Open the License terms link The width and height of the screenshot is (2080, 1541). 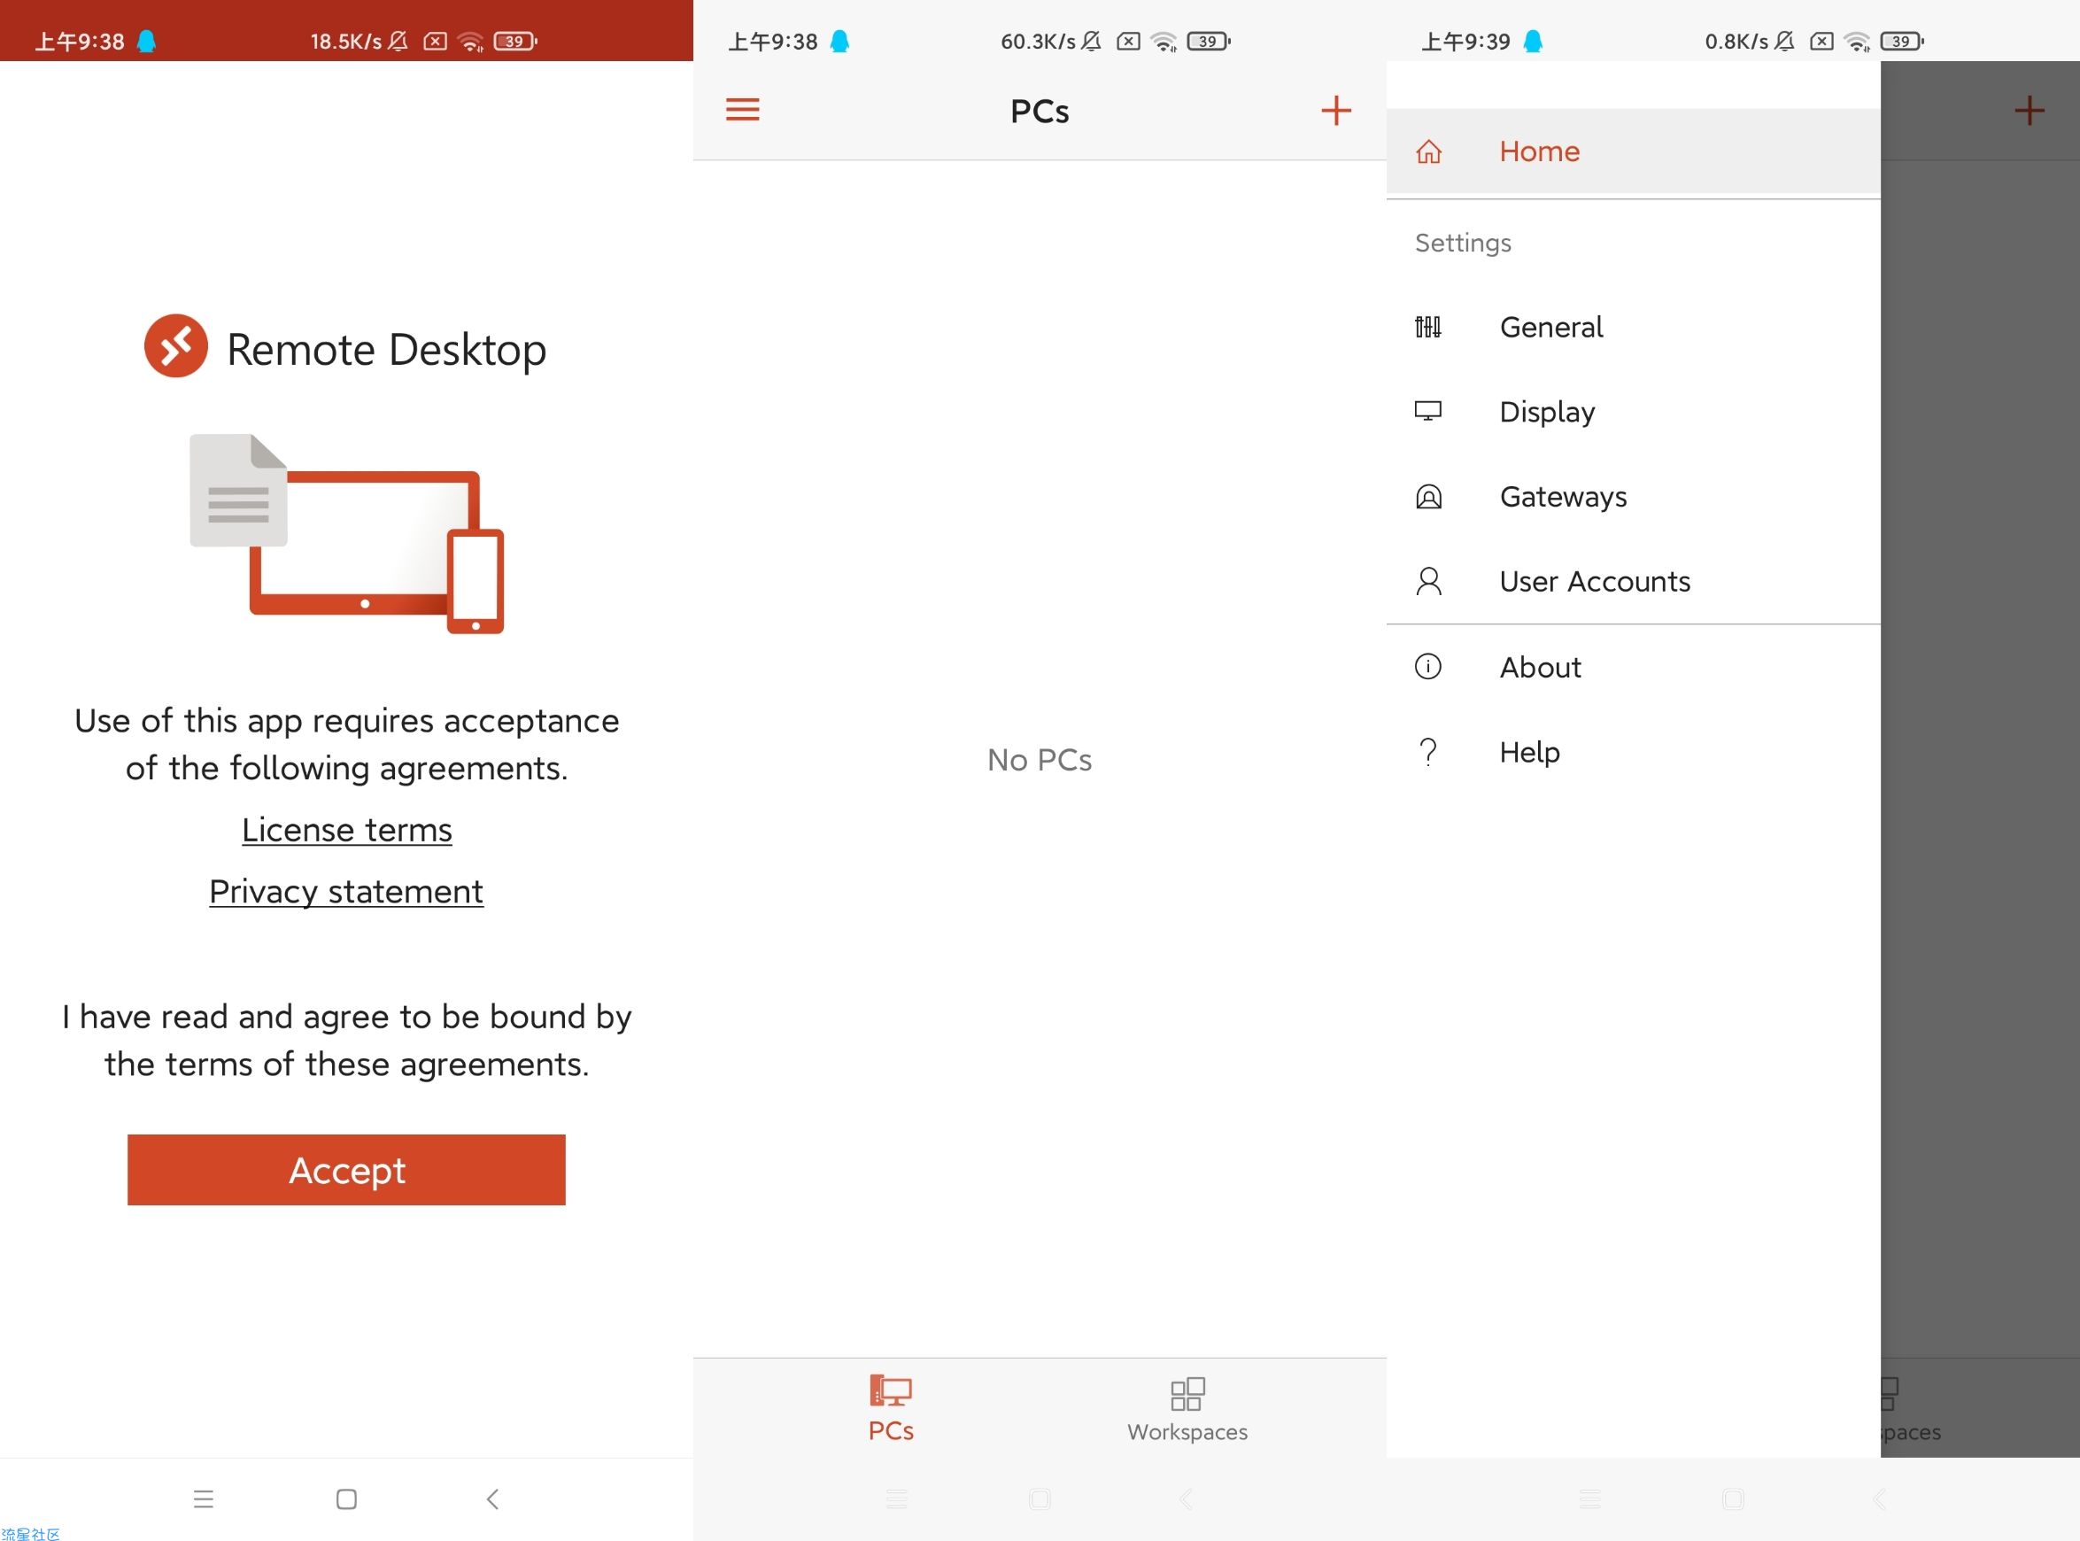point(347,830)
